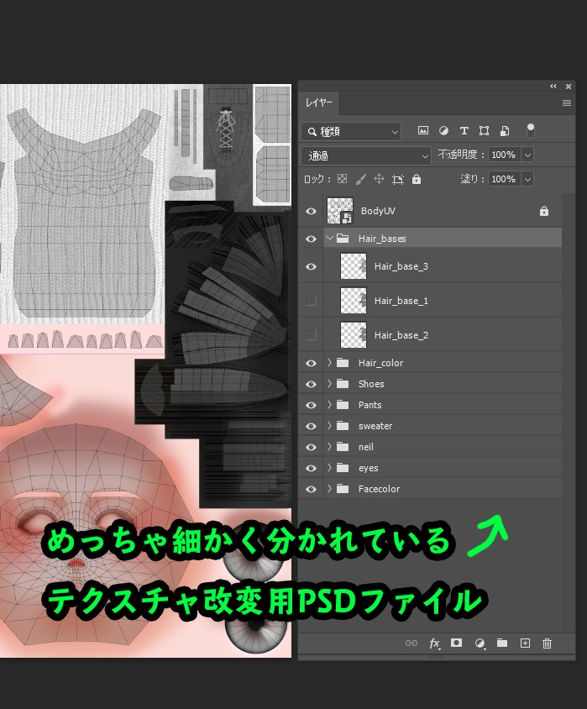Lock transparent pixels checkerboard icon

tap(342, 179)
